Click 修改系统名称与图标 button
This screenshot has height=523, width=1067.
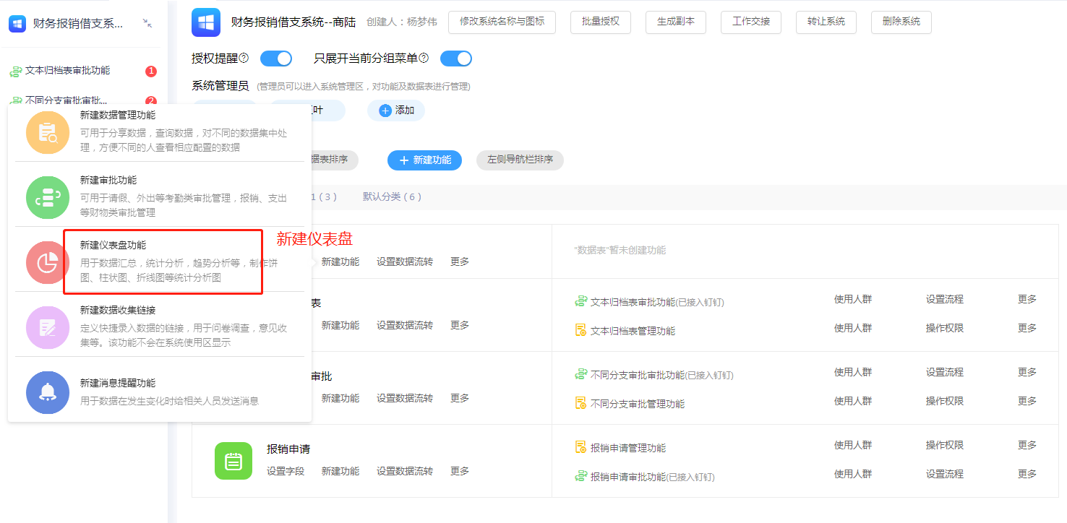click(502, 22)
